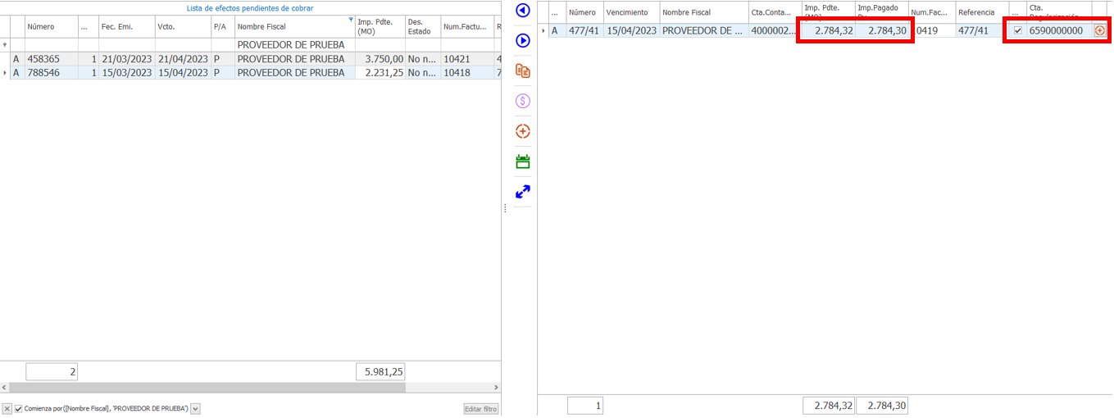Click the Editar filtro button
This screenshot has width=1114, height=418.
480,408
